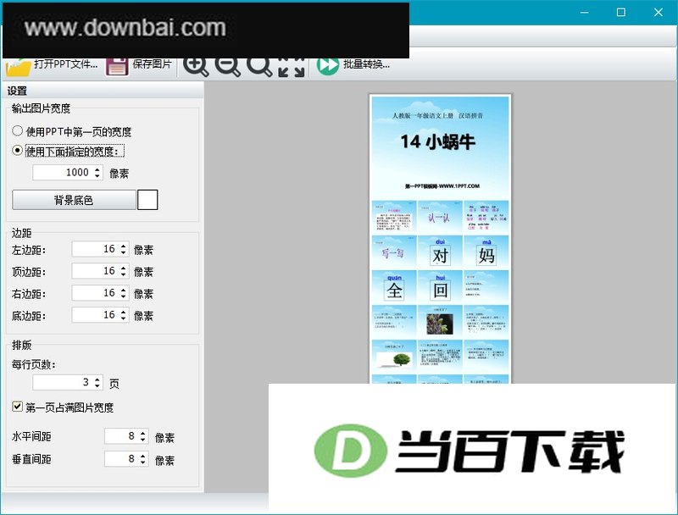
Task: Click the 批量转换 toolbar label
Action: click(x=367, y=64)
